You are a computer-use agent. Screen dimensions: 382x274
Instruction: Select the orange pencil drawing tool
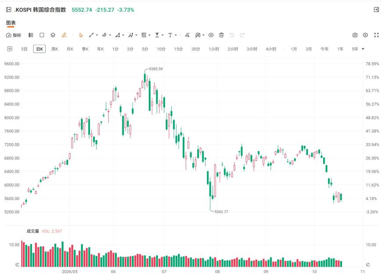click(x=64, y=35)
